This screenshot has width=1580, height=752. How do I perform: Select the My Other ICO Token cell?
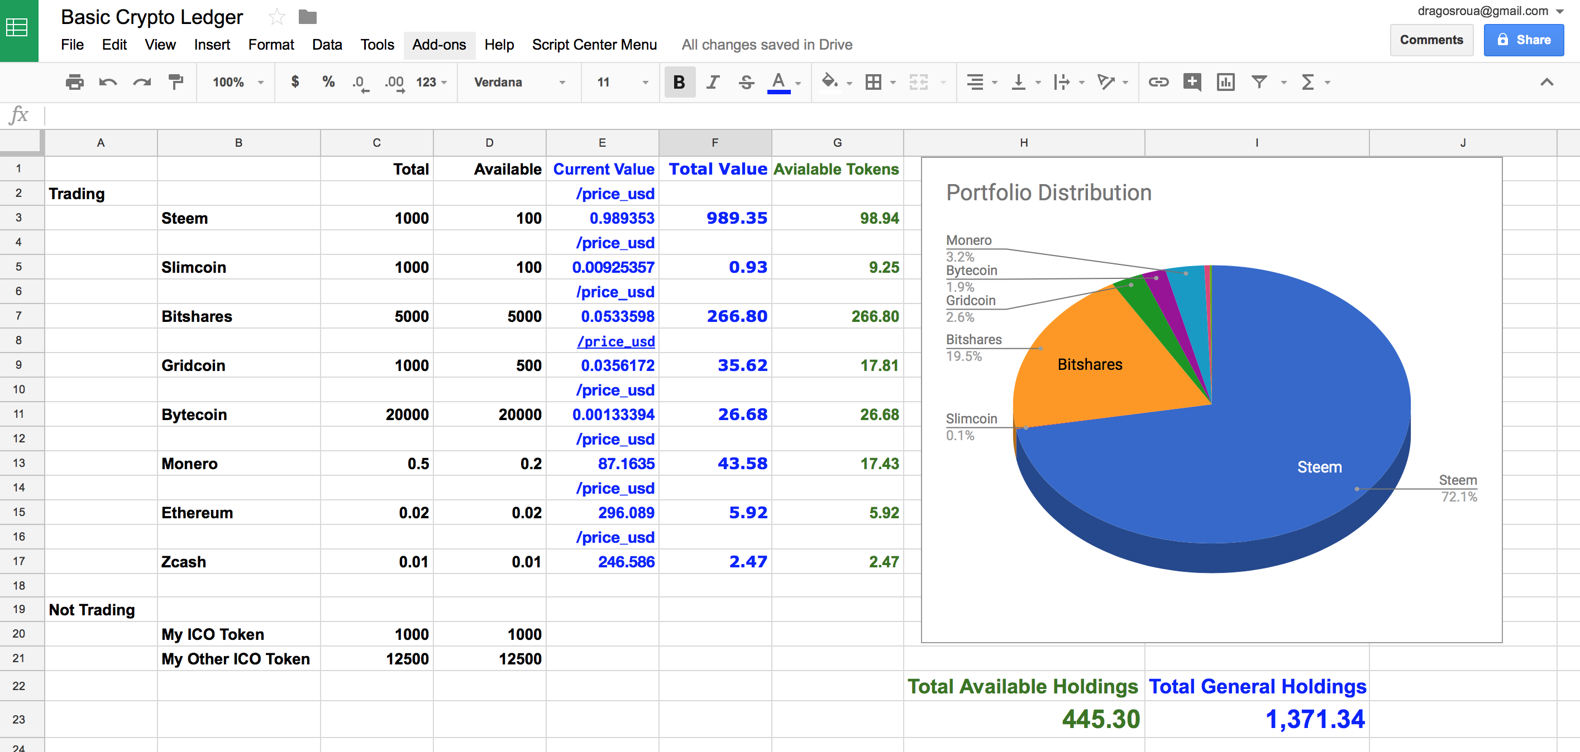238,659
